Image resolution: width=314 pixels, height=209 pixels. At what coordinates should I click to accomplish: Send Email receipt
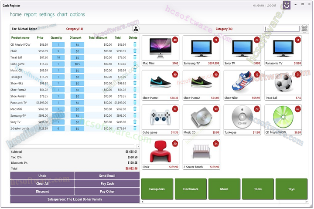[x=107, y=176]
